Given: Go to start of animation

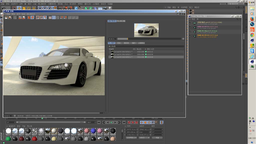Looking at the screenshot, I should pyautogui.click(x=99, y=122).
